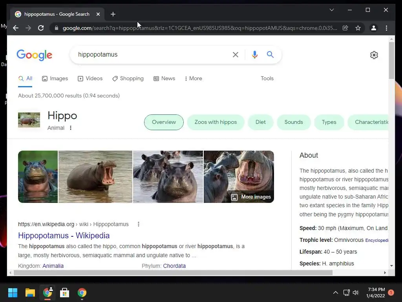Image resolution: width=402 pixels, height=302 pixels.
Task: Go to Google homepage via logo
Action: click(35, 55)
